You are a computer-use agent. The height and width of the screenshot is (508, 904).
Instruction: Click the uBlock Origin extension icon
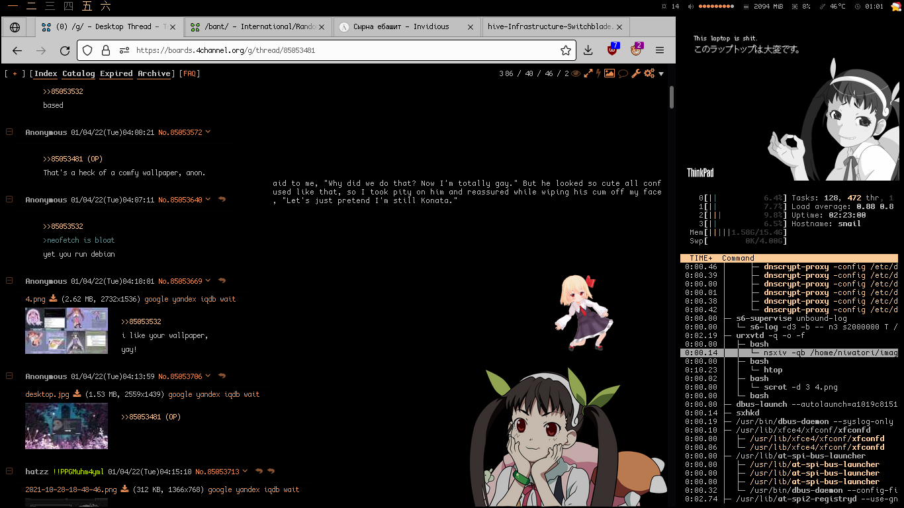(613, 50)
